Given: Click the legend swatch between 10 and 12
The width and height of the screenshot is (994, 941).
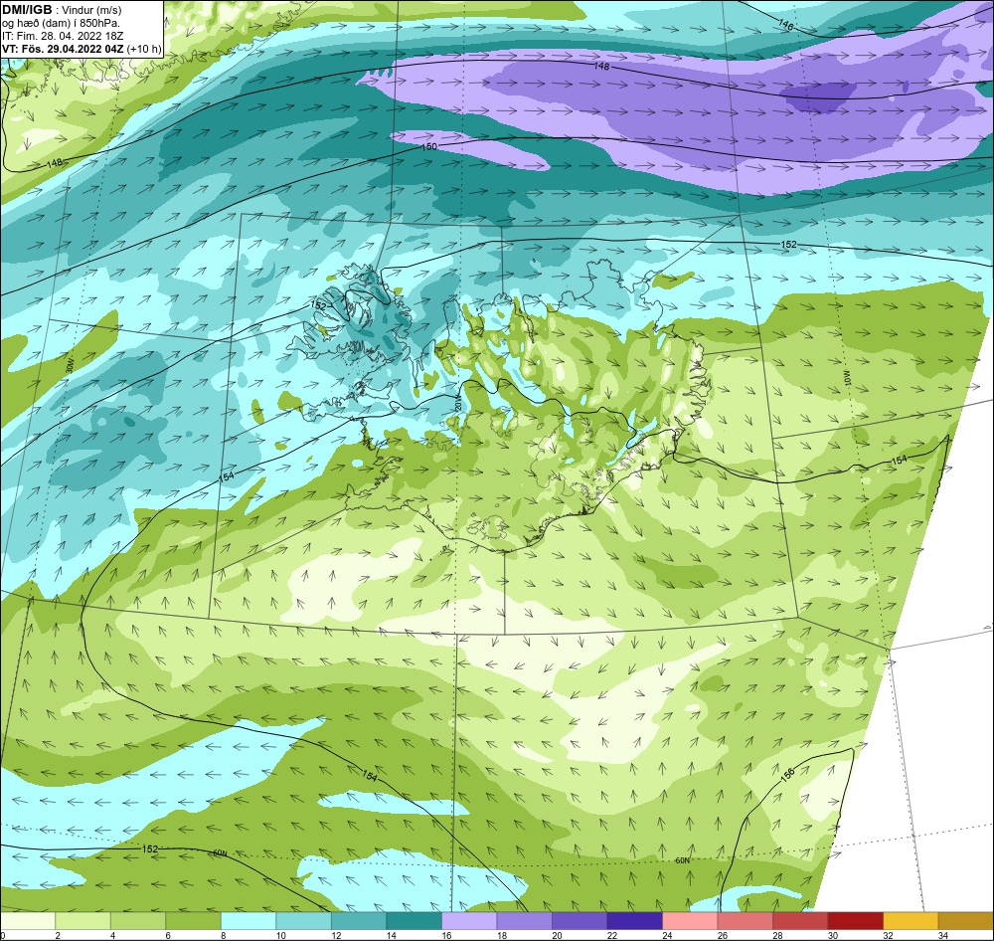Looking at the screenshot, I should 303,921.
